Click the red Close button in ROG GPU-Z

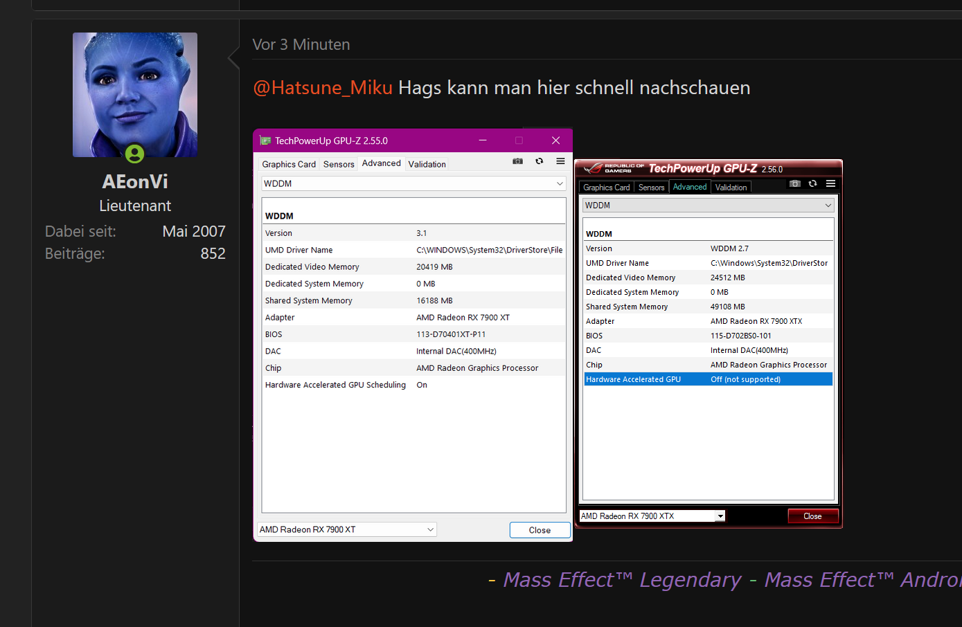pos(813,516)
